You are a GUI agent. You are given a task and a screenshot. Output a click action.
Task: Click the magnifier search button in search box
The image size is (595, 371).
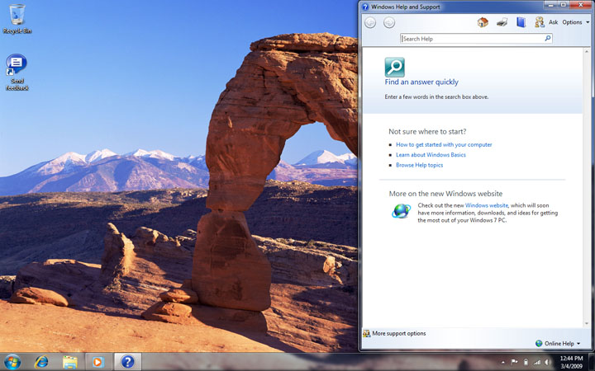[x=548, y=38]
